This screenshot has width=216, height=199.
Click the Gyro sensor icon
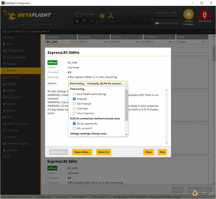click(102, 16)
